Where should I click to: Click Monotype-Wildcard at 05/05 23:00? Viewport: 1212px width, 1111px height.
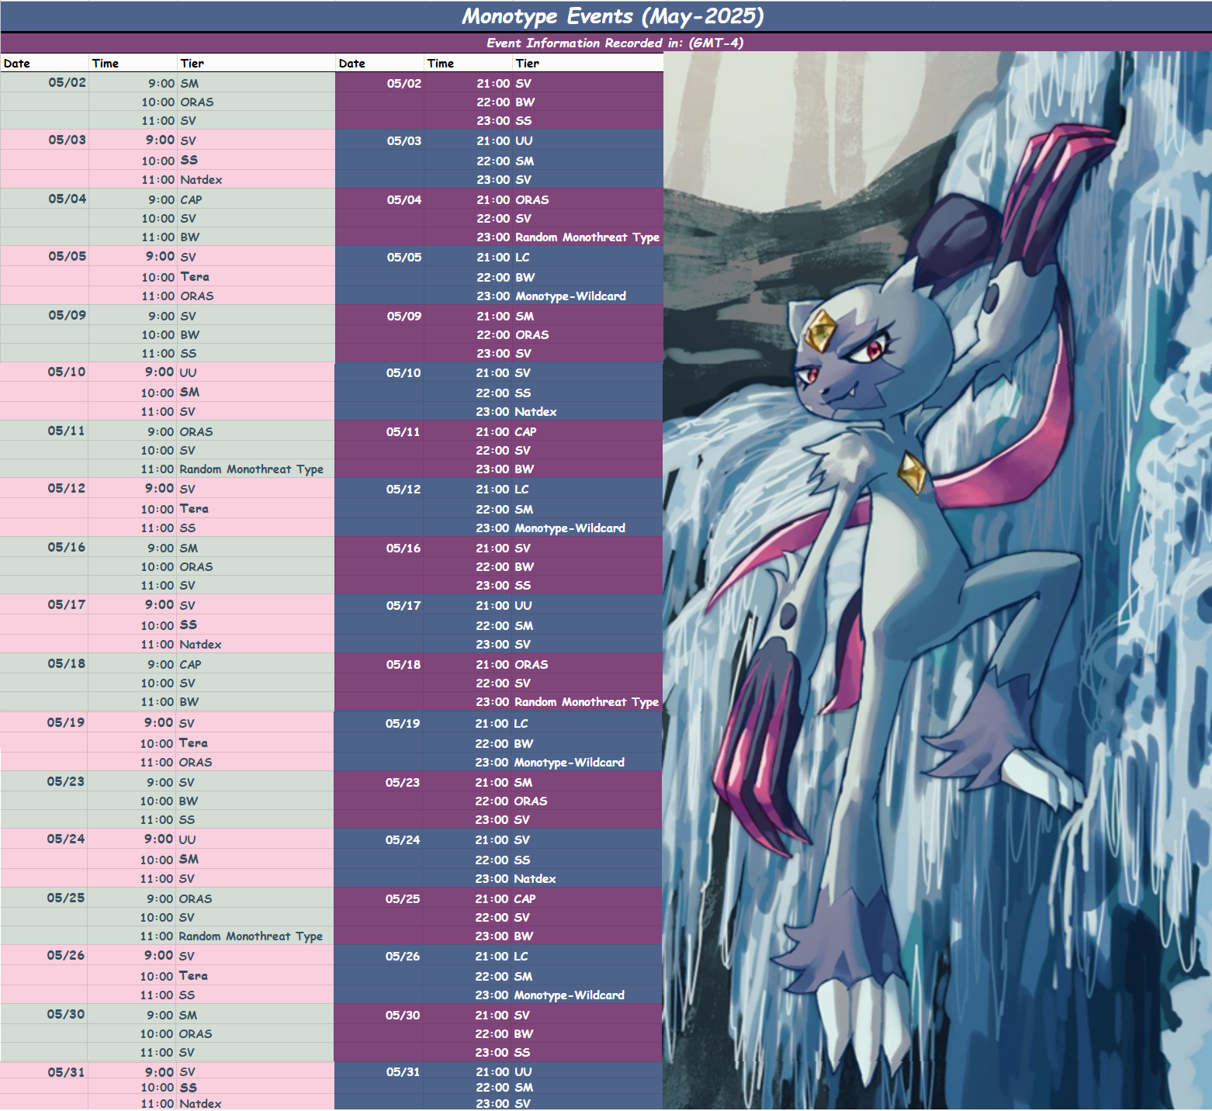(x=571, y=296)
